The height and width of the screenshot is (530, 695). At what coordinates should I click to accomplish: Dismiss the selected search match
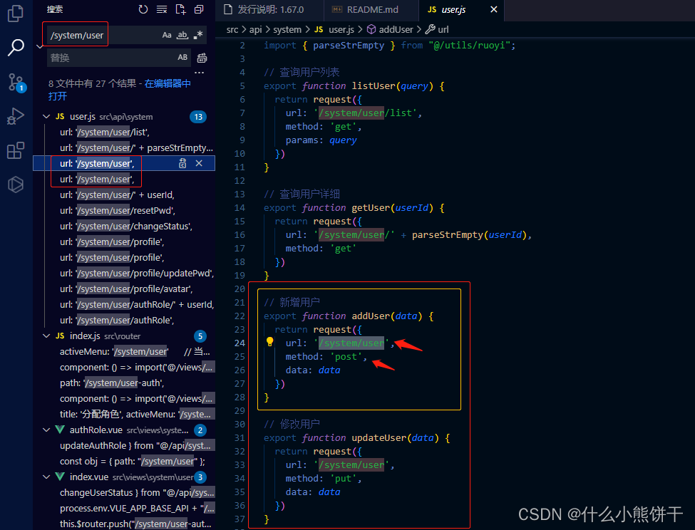pyautogui.click(x=199, y=163)
